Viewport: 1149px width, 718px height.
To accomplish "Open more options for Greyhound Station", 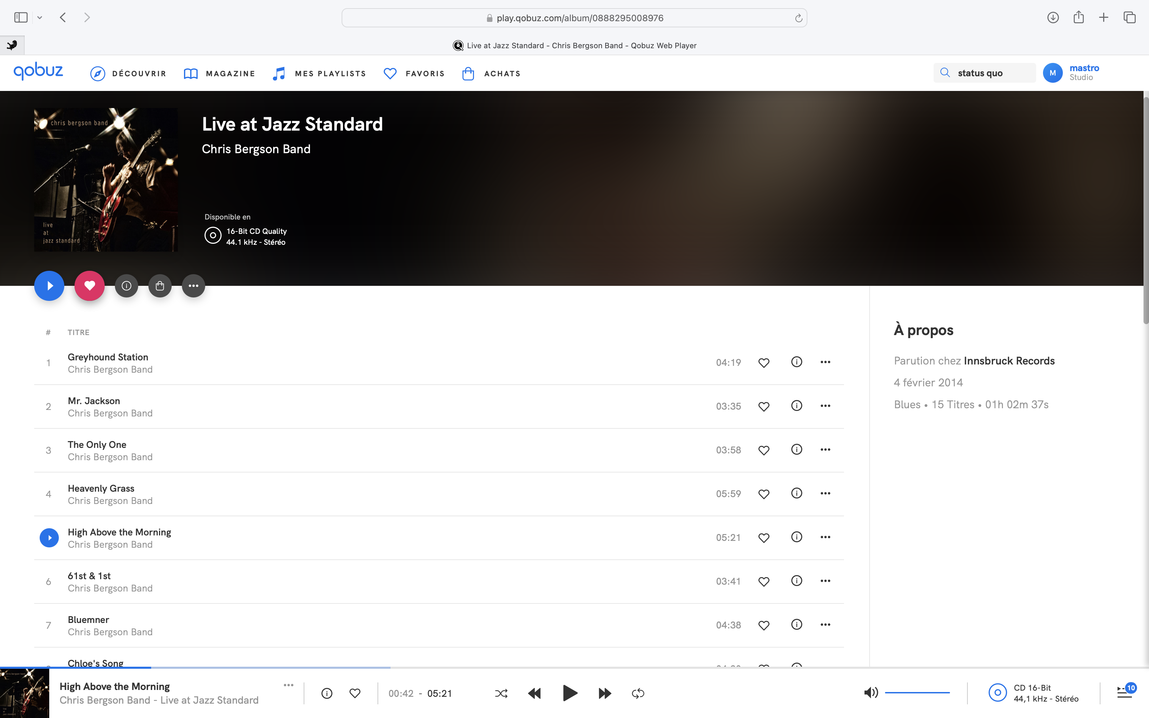I will click(825, 362).
